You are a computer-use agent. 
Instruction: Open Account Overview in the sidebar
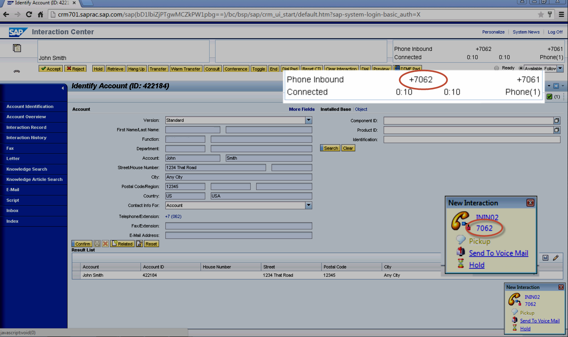(x=26, y=117)
